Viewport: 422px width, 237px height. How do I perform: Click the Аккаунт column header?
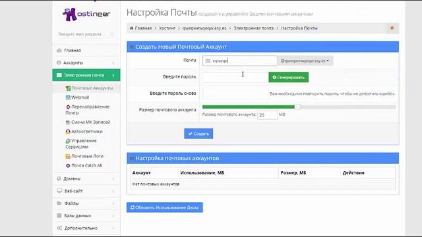pos(142,172)
